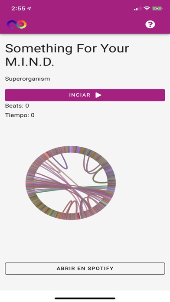Click the center of the circular beat visualization
This screenshot has width=170, height=302.
click(x=71, y=183)
